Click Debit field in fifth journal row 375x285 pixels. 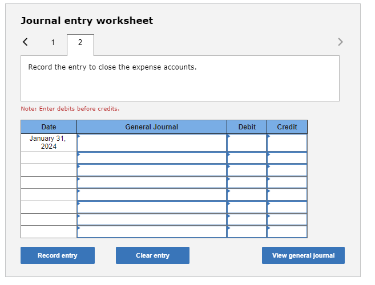pyautogui.click(x=247, y=195)
